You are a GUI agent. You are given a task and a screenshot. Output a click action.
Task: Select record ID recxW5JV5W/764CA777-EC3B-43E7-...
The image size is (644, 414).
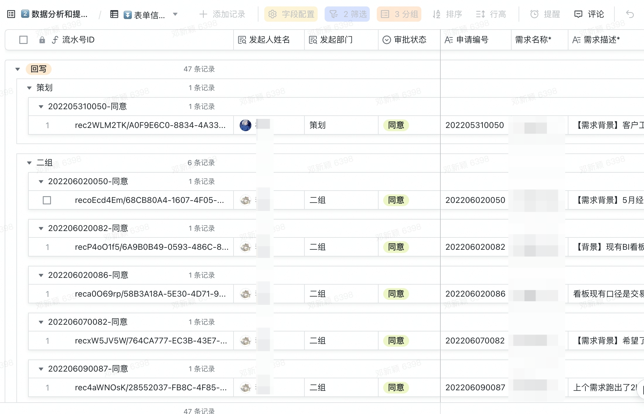(x=151, y=341)
